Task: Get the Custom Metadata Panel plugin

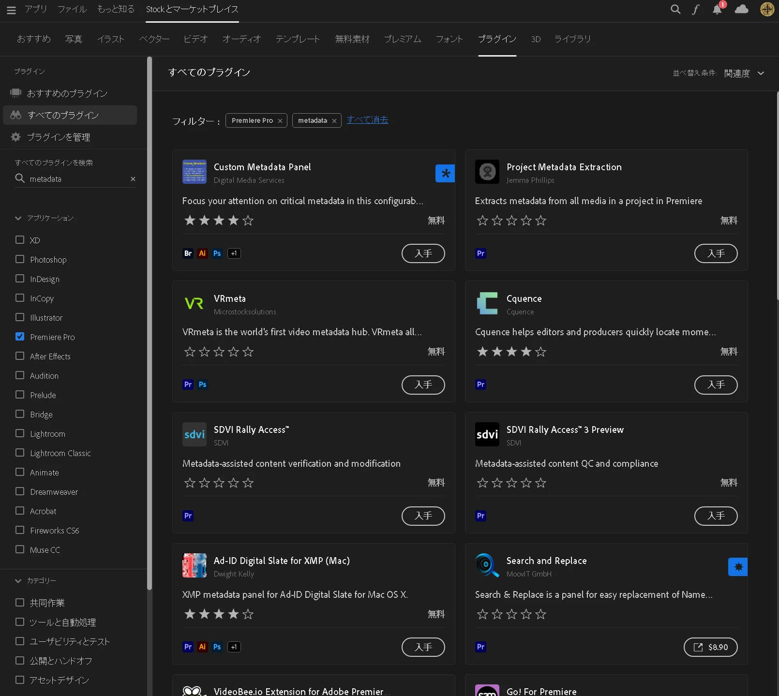Action: (x=423, y=253)
